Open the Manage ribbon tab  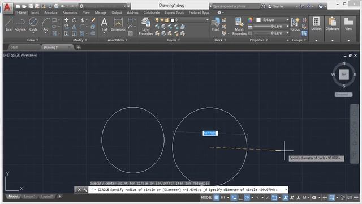click(101, 12)
